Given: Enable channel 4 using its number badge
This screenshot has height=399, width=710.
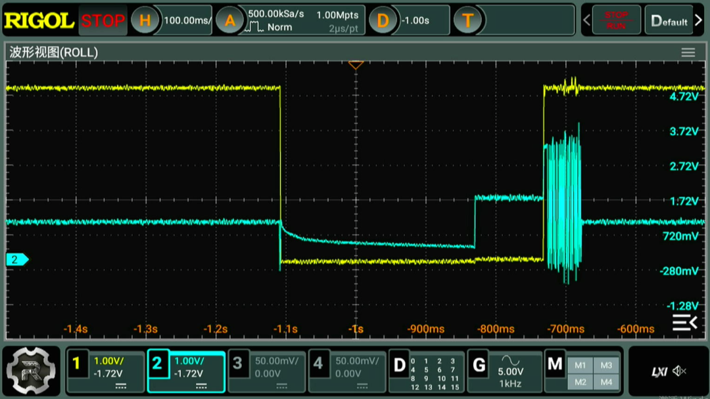Looking at the screenshot, I should click(x=318, y=364).
